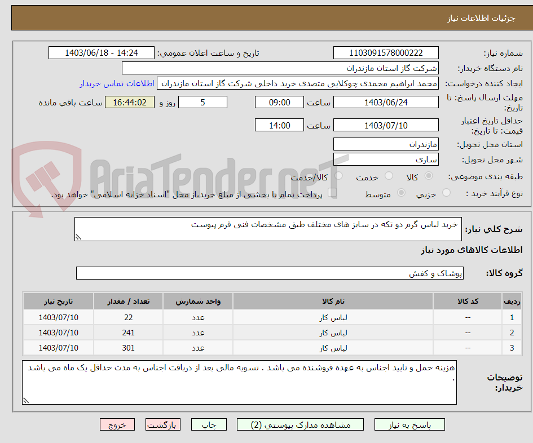Screen dimensions: 533x443
Task: Click the date cell in row 2
Action: pos(59,333)
